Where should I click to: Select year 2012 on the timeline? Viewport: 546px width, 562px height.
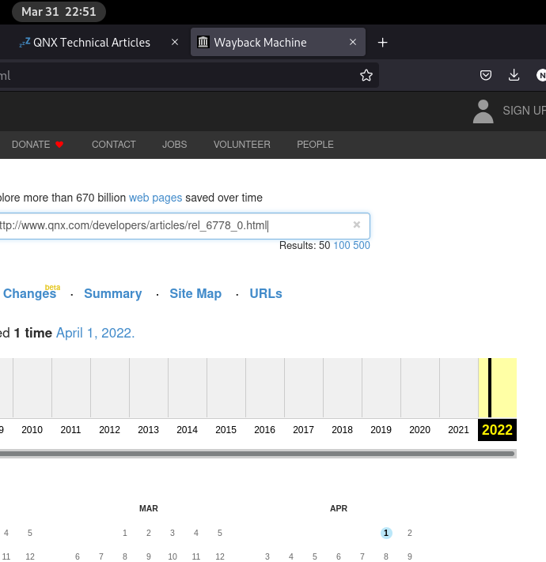pyautogui.click(x=110, y=430)
